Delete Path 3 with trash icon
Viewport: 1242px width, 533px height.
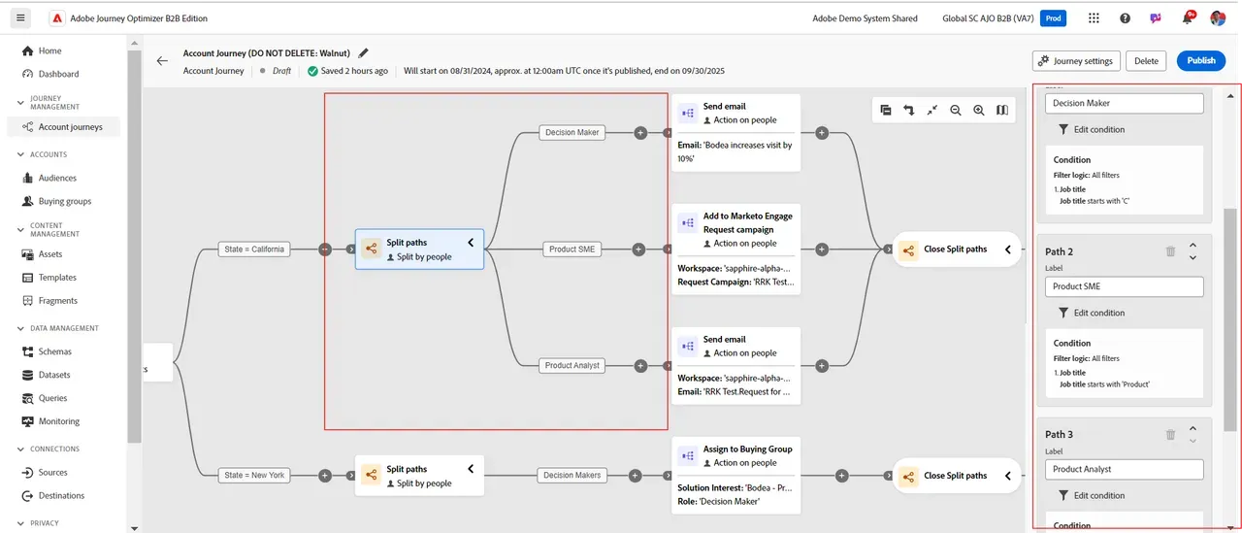[1170, 434]
